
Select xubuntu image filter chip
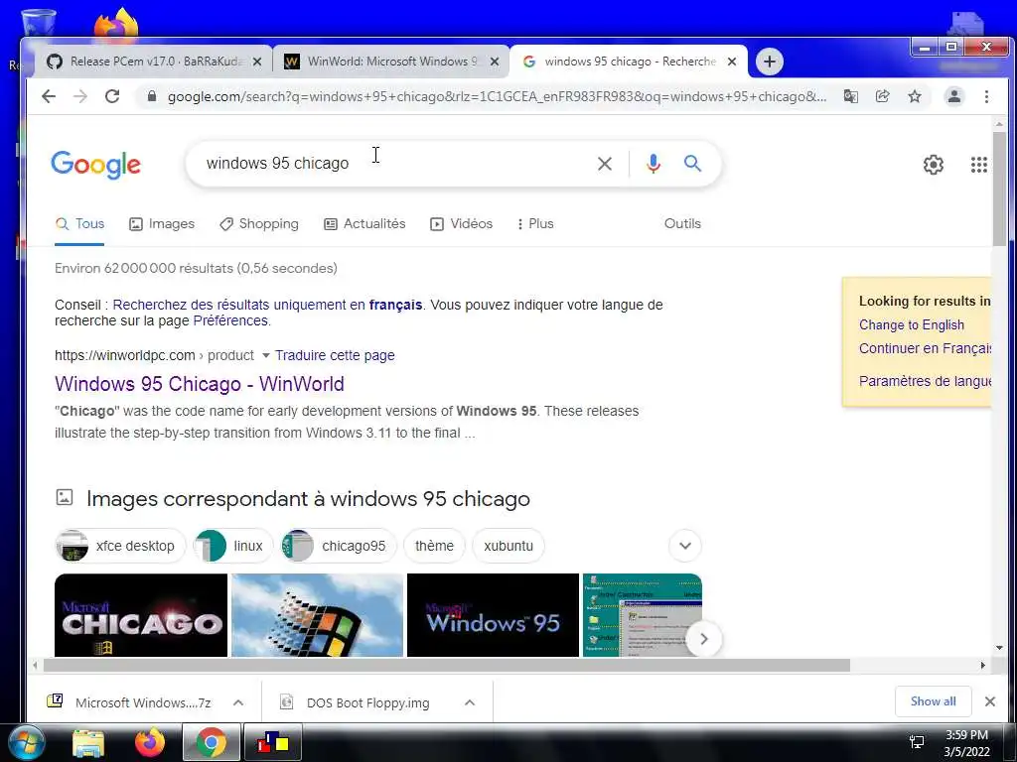click(x=508, y=546)
